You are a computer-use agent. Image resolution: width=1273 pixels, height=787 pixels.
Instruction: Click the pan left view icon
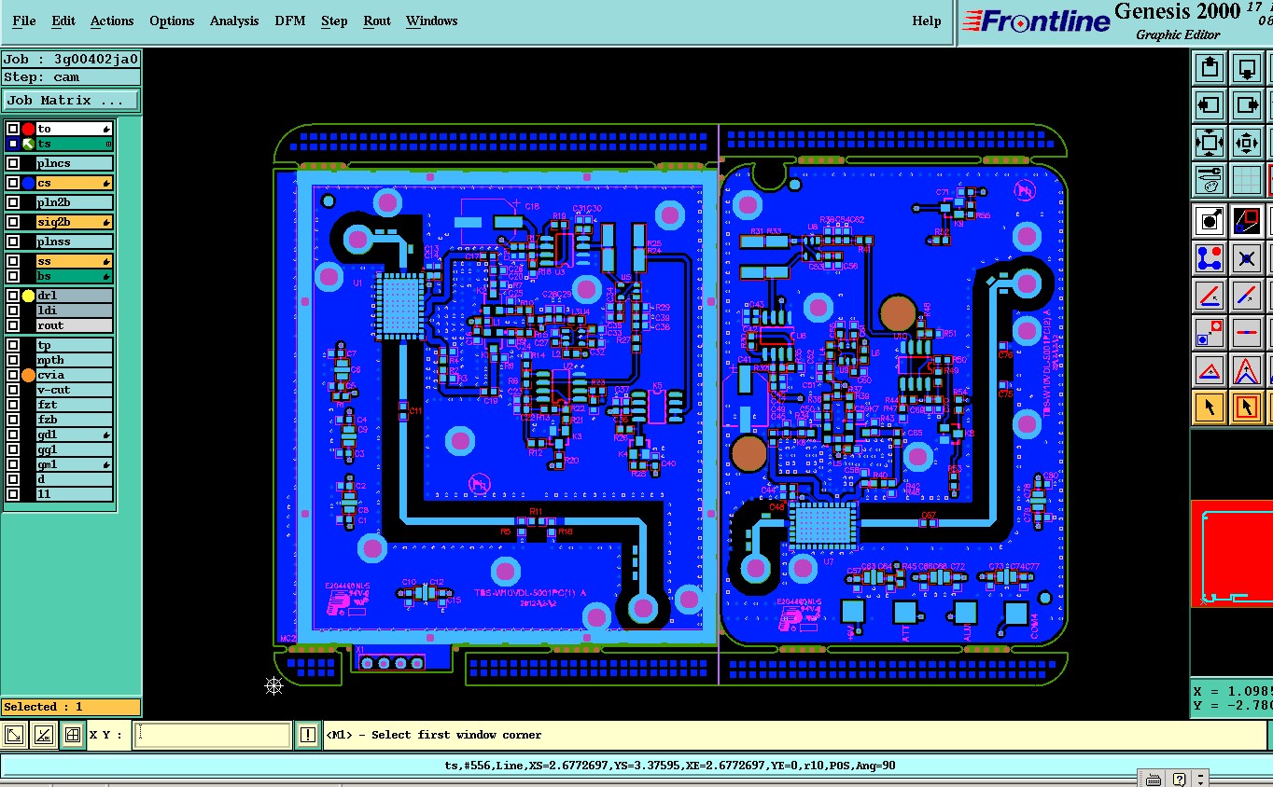click(1210, 105)
